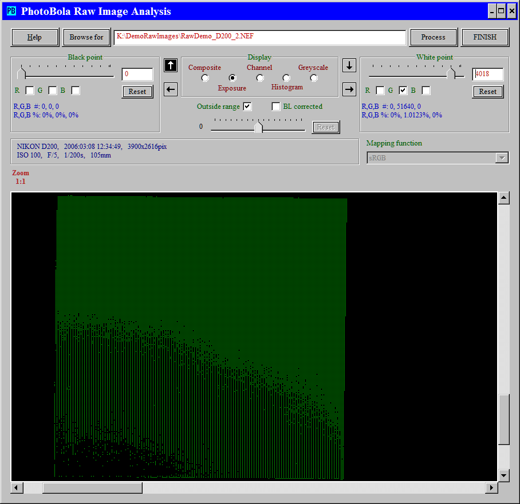Click the left arrow button beside Display

171,89
